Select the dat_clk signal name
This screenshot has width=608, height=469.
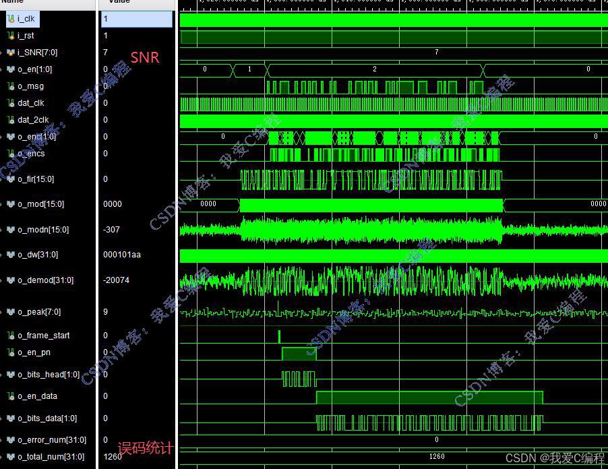pos(31,102)
